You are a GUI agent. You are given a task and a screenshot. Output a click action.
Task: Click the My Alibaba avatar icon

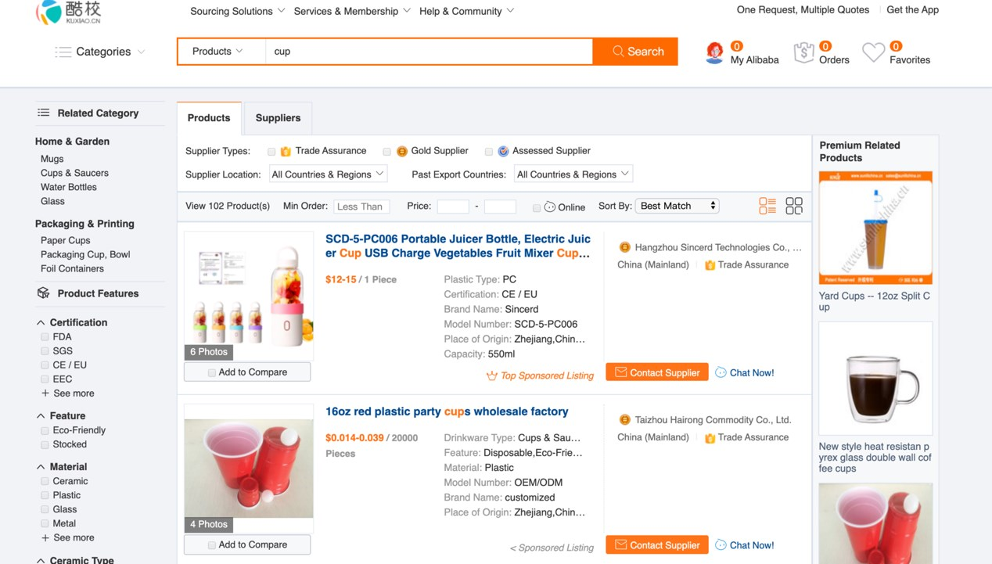click(714, 52)
